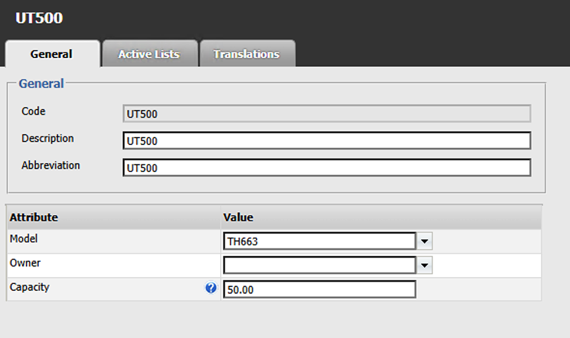This screenshot has width=570, height=338.
Task: Click the read-only Code field
Action: point(326,114)
